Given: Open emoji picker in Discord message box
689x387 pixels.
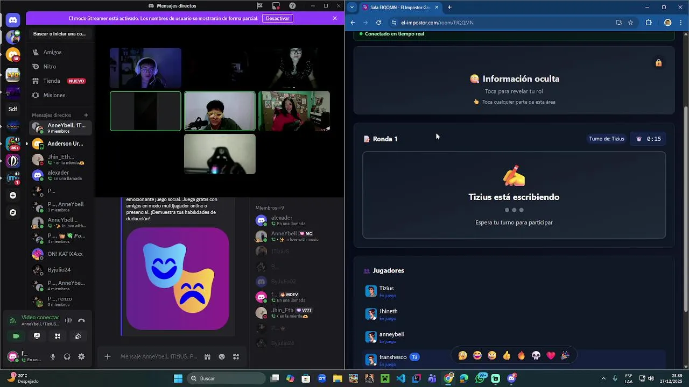Looking at the screenshot, I should 222,356.
